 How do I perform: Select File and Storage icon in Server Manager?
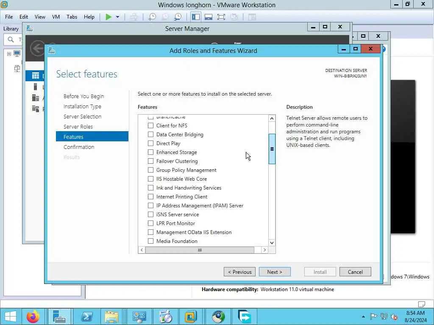[x=36, y=109]
